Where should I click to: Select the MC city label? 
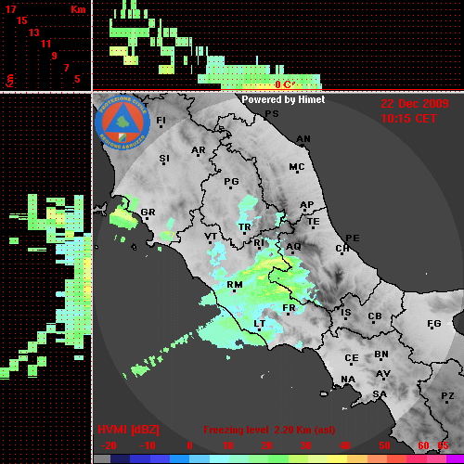[297, 167]
